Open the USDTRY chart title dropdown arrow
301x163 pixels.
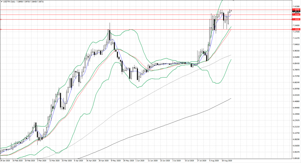click(x=2, y=2)
